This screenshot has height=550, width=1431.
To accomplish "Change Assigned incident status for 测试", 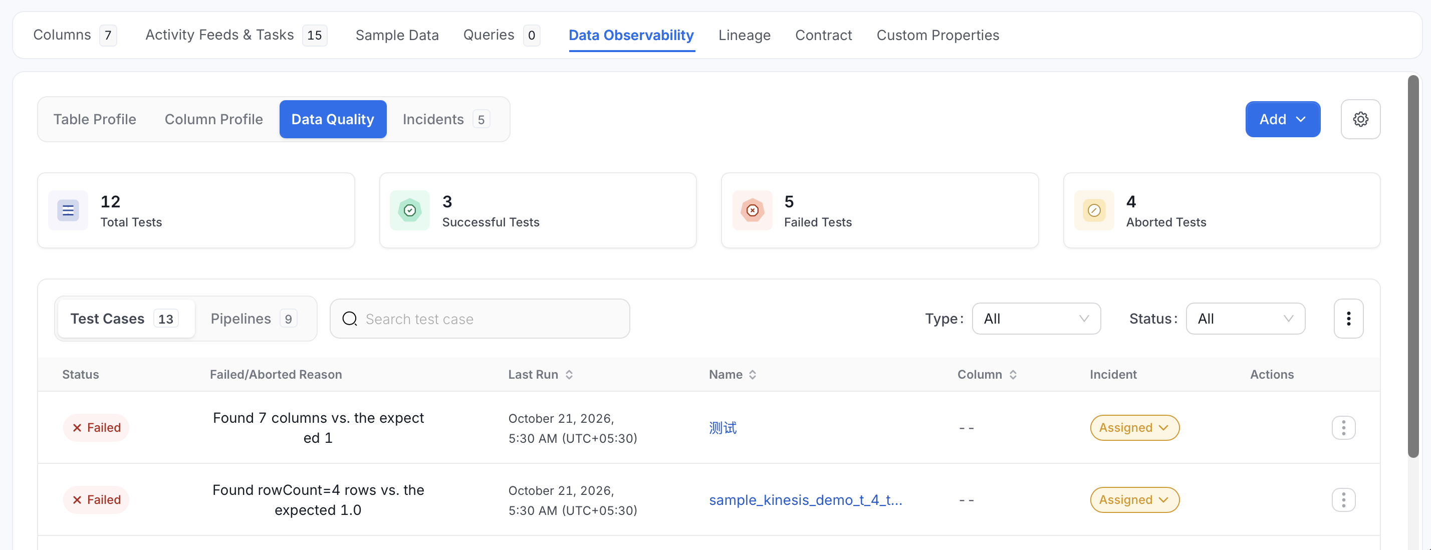I will tap(1134, 427).
